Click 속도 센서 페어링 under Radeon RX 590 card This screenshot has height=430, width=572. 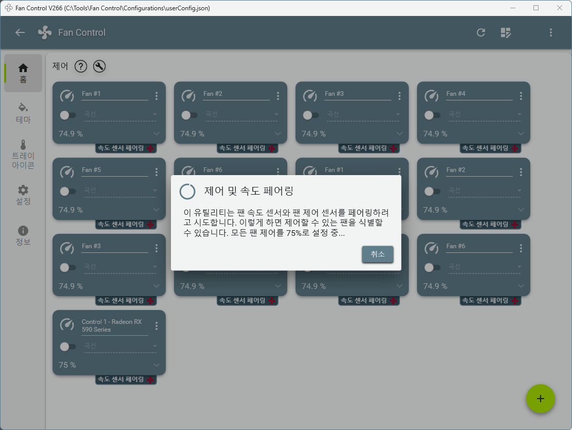126,380
